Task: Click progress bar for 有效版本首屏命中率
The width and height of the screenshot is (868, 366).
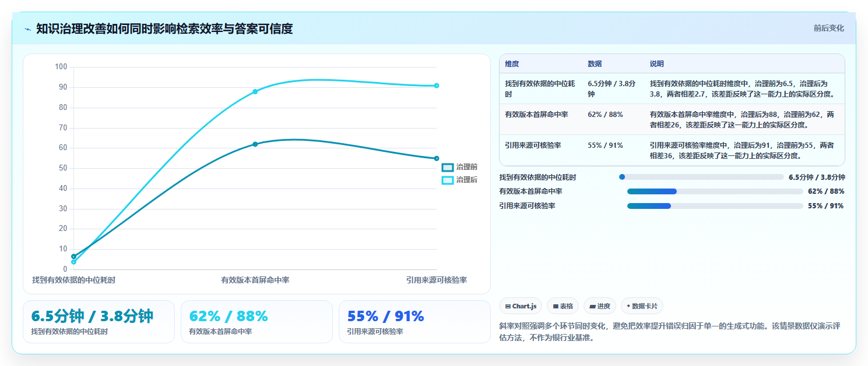Action: (x=715, y=191)
